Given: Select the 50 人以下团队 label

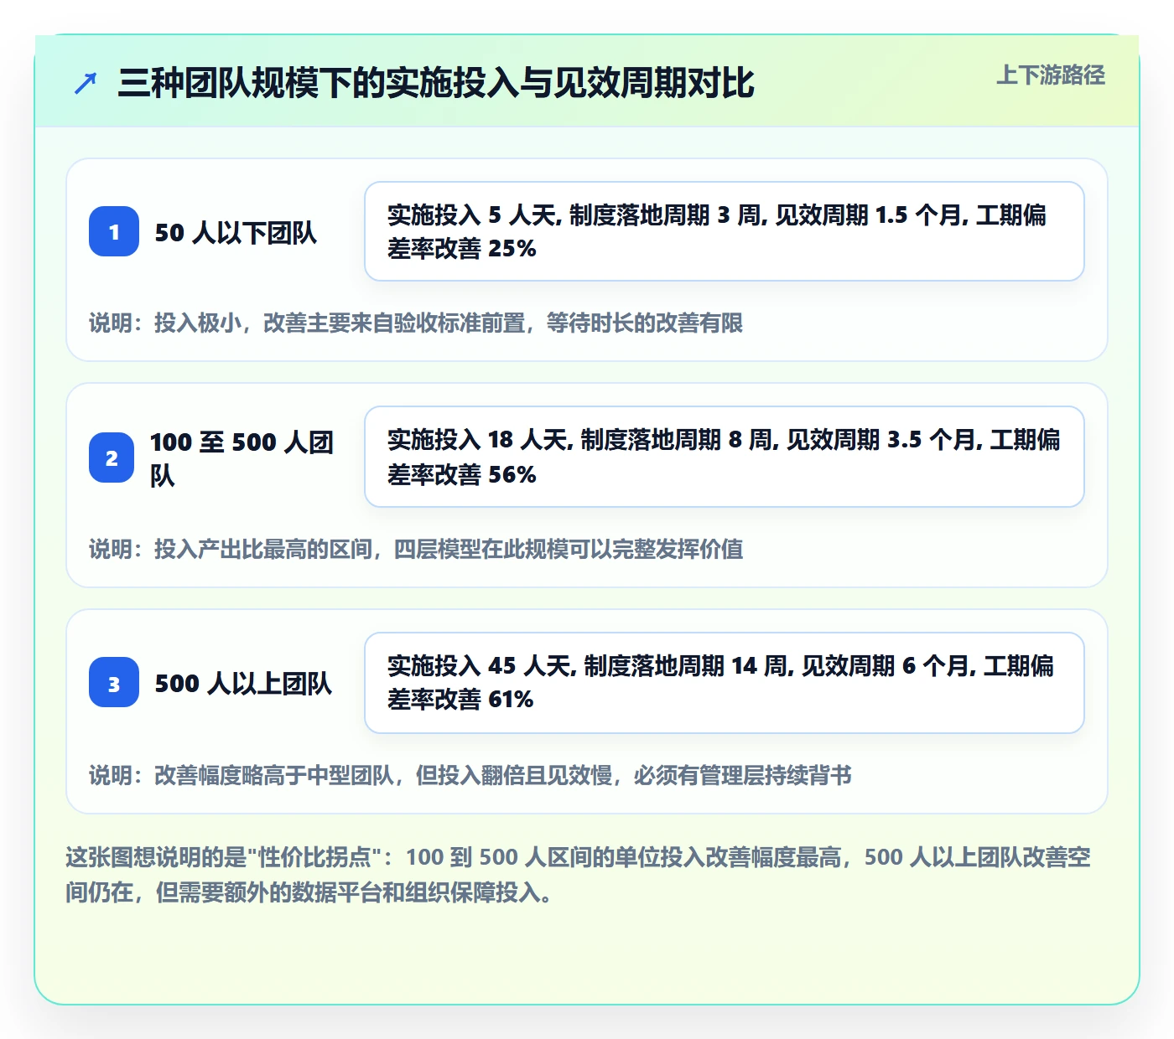Looking at the screenshot, I should [x=236, y=232].
